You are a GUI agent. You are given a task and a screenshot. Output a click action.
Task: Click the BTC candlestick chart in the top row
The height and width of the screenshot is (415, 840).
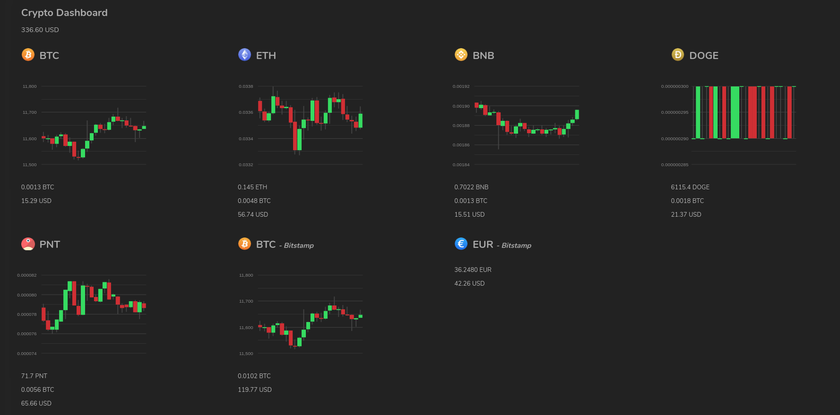tap(84, 126)
